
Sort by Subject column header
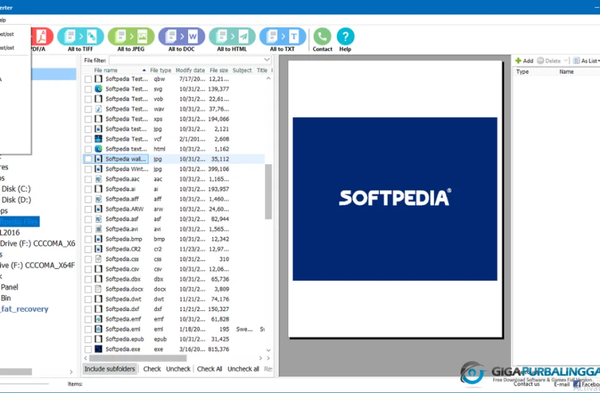[x=242, y=71]
